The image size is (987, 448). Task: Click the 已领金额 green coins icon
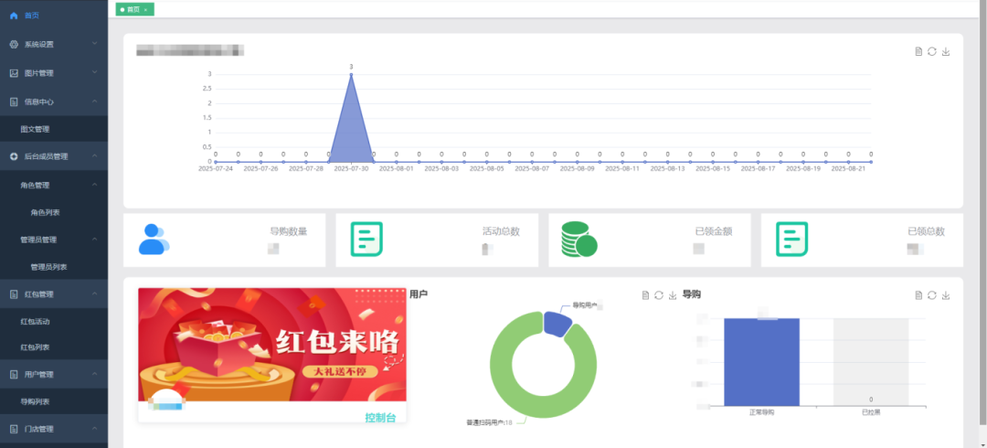578,239
